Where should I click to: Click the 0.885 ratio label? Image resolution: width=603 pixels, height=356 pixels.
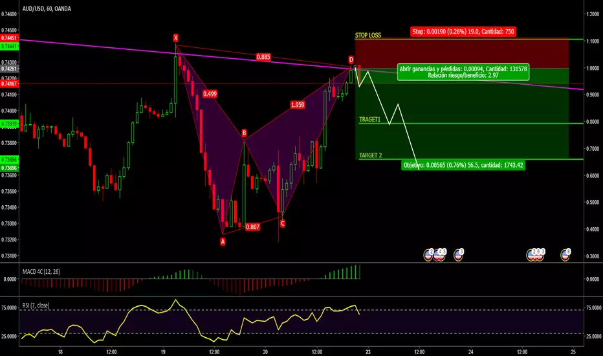(x=263, y=57)
